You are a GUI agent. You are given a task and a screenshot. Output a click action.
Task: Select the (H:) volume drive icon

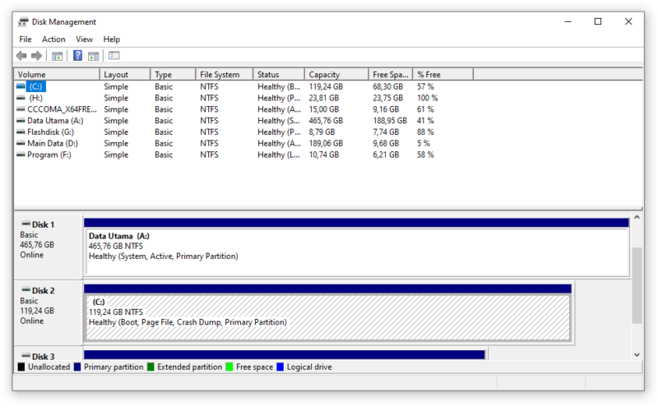(21, 98)
